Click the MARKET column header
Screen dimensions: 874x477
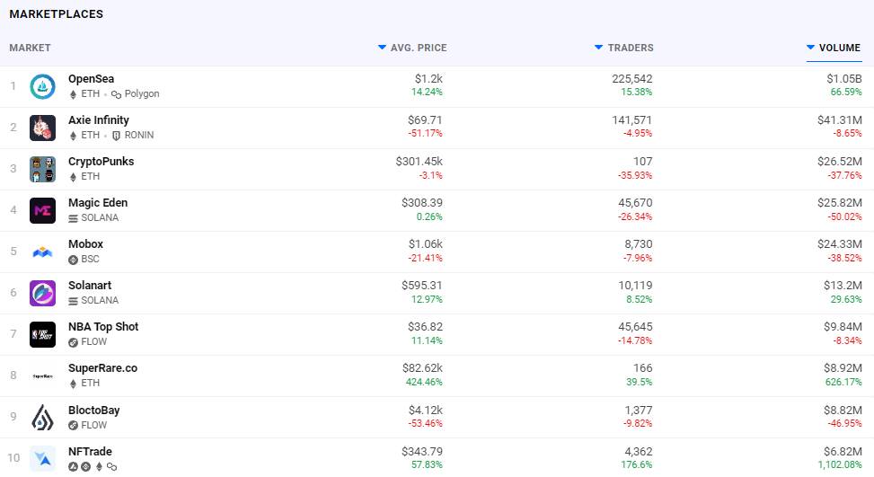pos(31,48)
